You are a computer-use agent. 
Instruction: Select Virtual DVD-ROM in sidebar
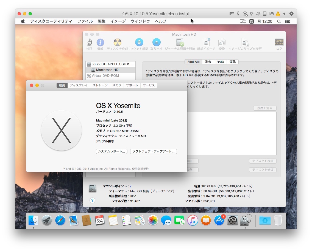tap(110, 76)
